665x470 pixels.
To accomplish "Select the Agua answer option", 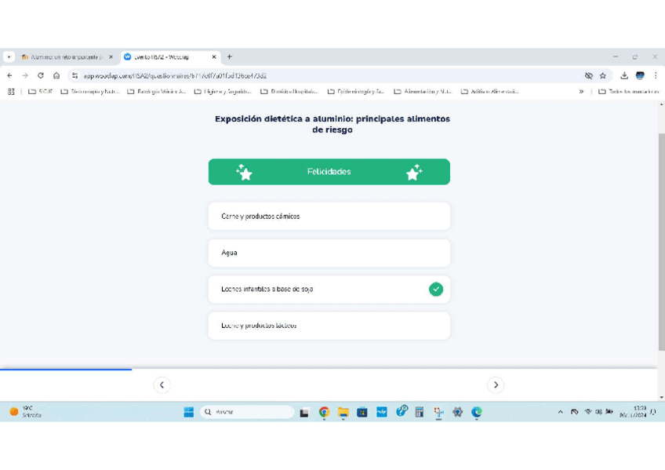I will 329,253.
